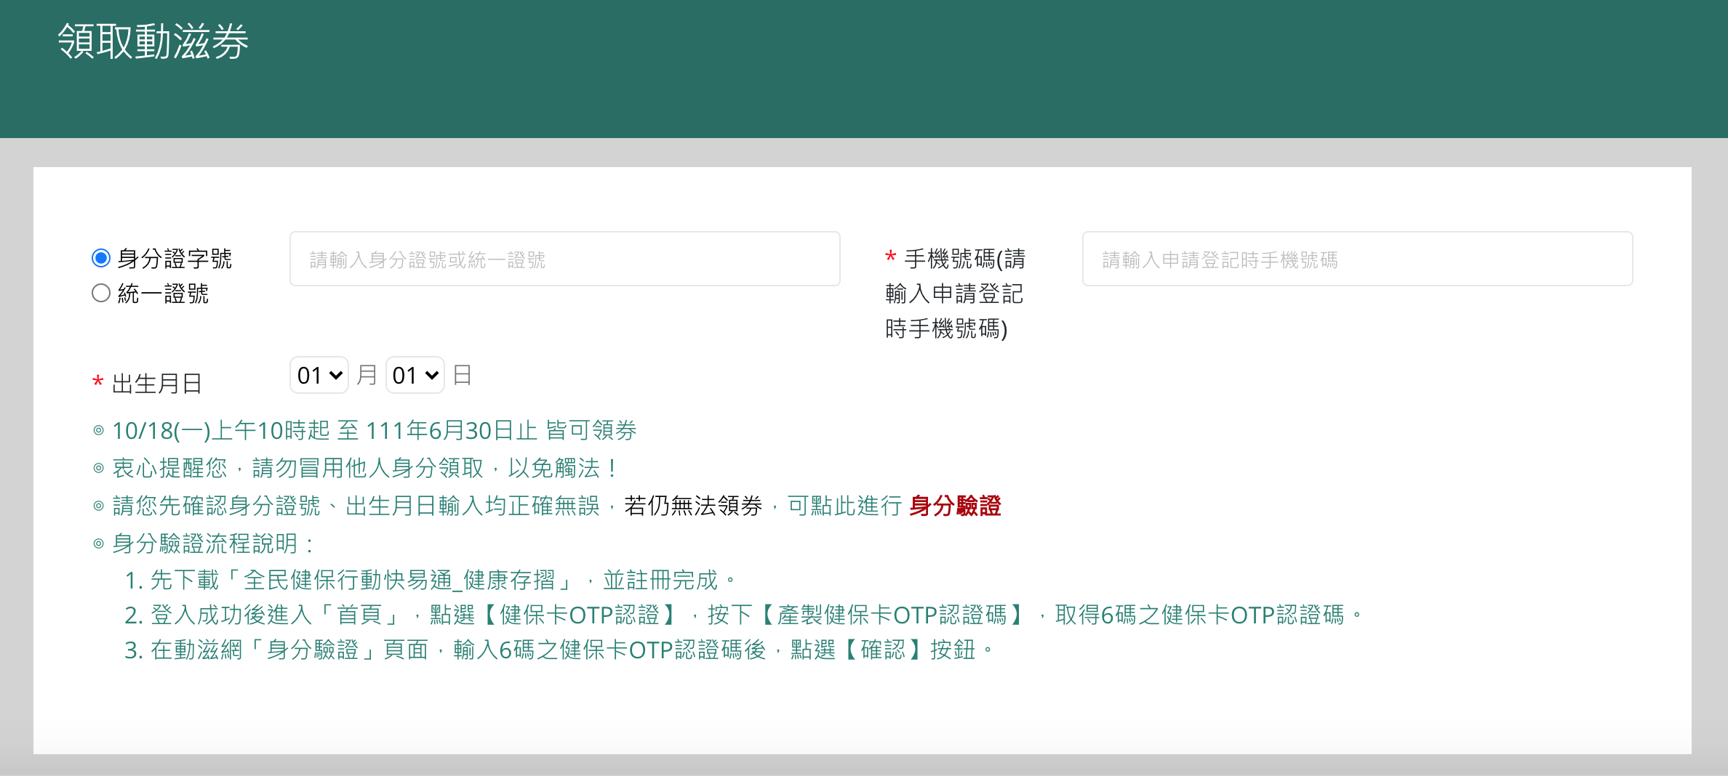Click step 3 about entering the 6-digit OTP code

[x=557, y=650]
